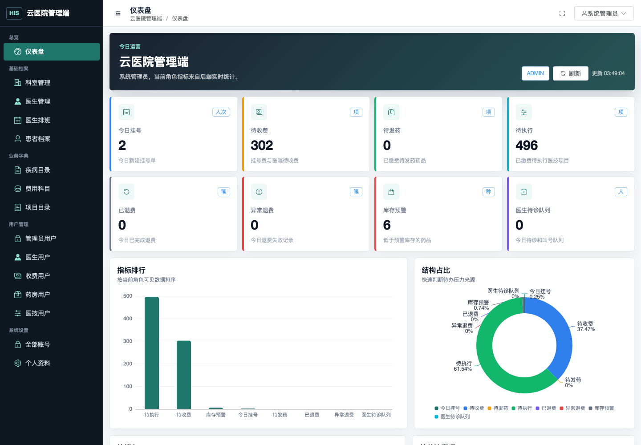Click the 个人资料 gear icon
Image resolution: width=641 pixels, height=445 pixels.
pos(18,363)
